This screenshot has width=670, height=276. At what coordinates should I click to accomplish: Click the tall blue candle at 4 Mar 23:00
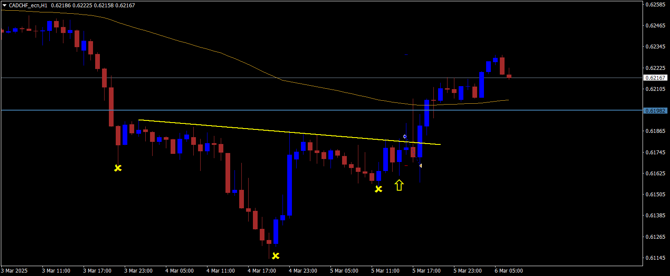[290, 185]
